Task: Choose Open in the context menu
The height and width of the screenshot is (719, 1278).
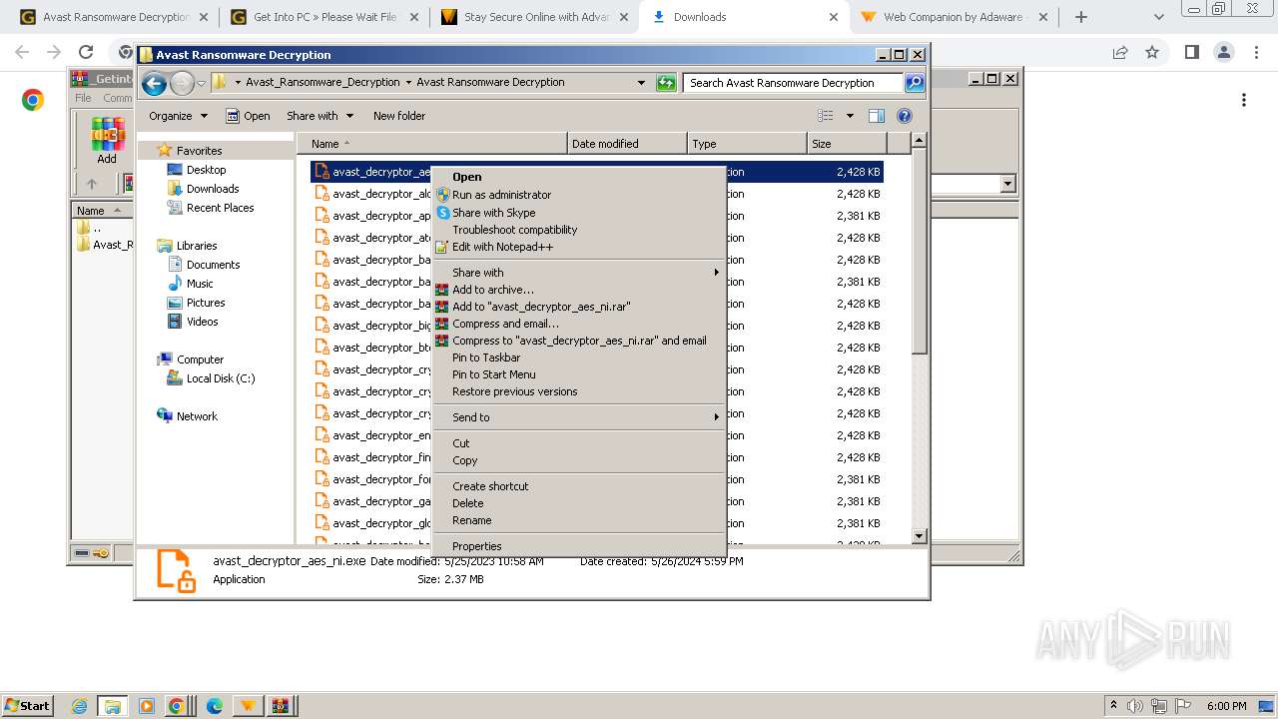Action: coord(578,177)
